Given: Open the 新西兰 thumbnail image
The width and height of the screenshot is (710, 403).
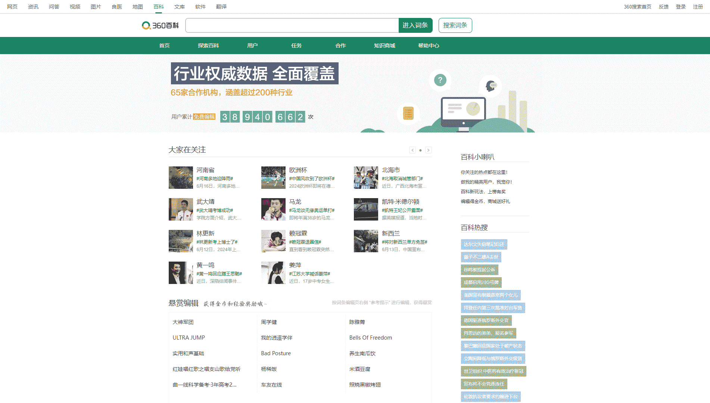Looking at the screenshot, I should (x=366, y=241).
